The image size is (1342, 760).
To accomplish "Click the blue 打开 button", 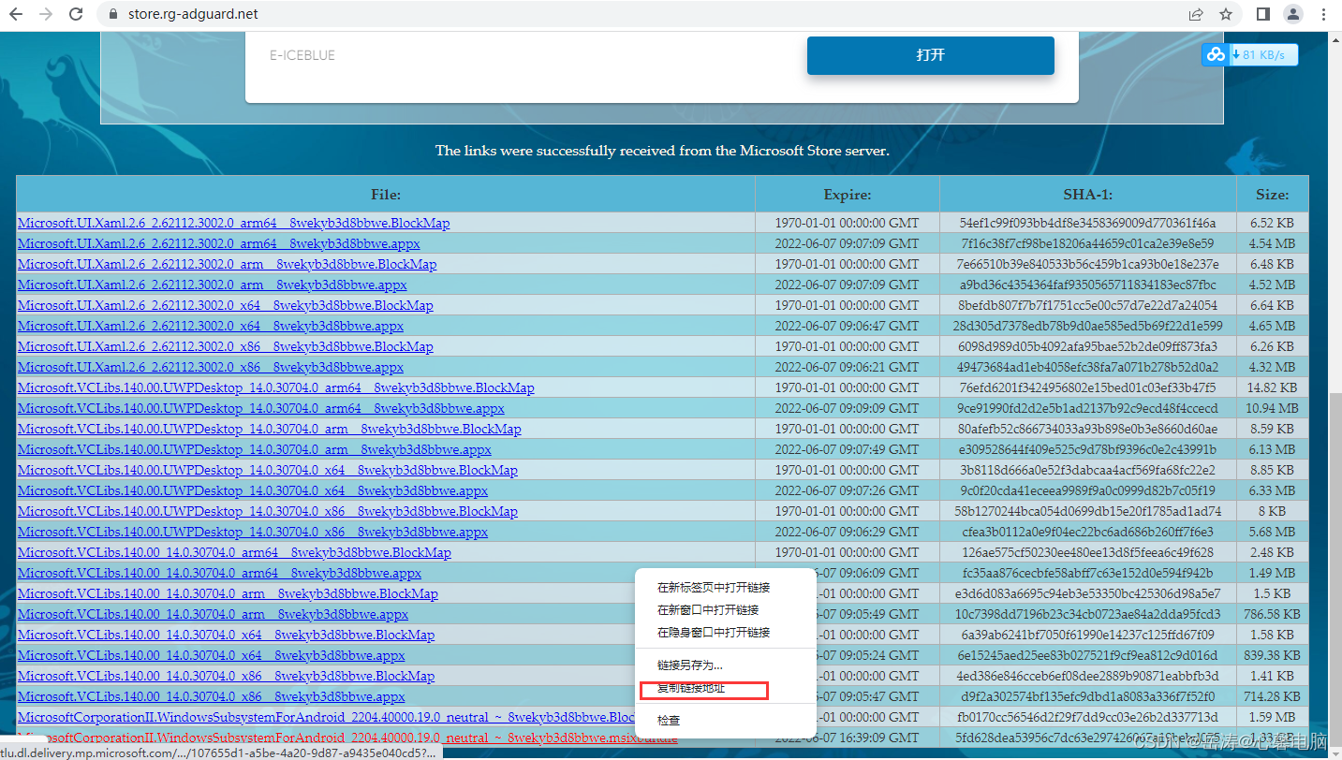I will click(931, 55).
